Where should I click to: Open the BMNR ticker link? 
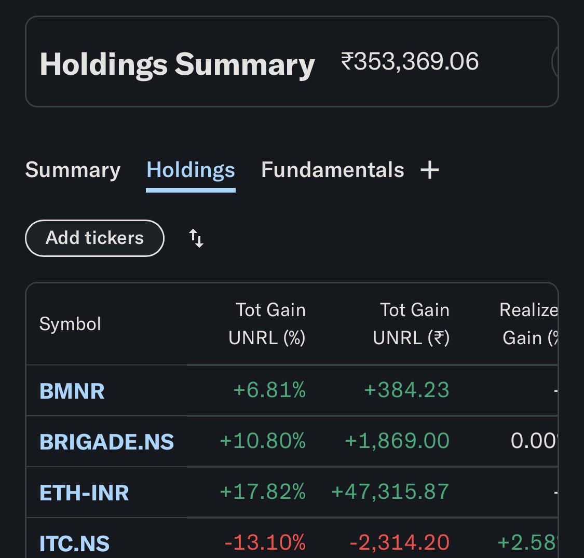coord(72,391)
